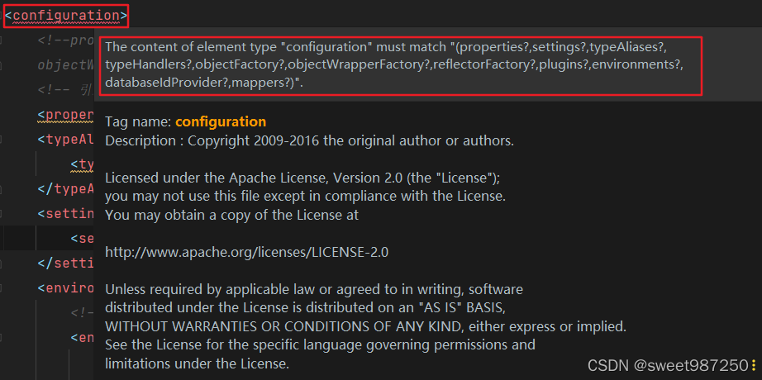Open the apache.org LICENSE-2.0 URL

pyautogui.click(x=247, y=252)
